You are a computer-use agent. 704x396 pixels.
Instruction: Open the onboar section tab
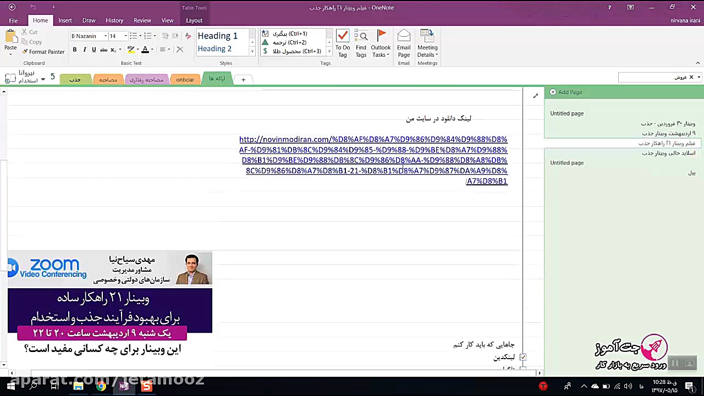[185, 79]
